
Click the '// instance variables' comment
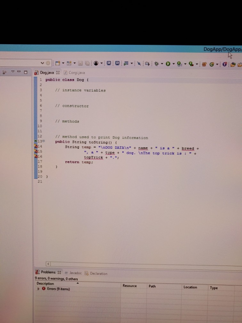pyautogui.click(x=80, y=90)
